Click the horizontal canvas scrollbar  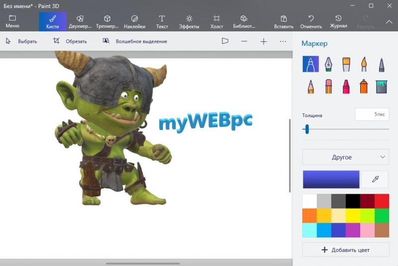click(143, 264)
